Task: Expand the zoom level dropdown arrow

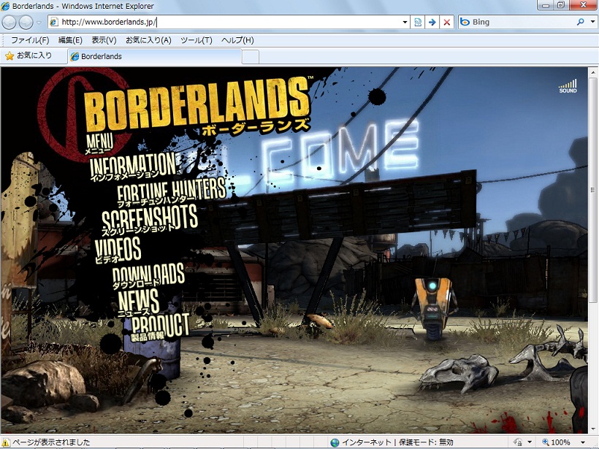Action: coord(582,442)
